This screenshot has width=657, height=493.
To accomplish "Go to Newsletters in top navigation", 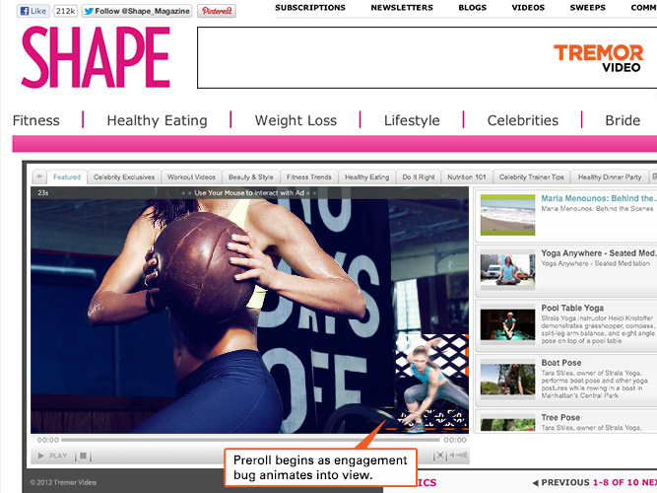I will [x=402, y=8].
